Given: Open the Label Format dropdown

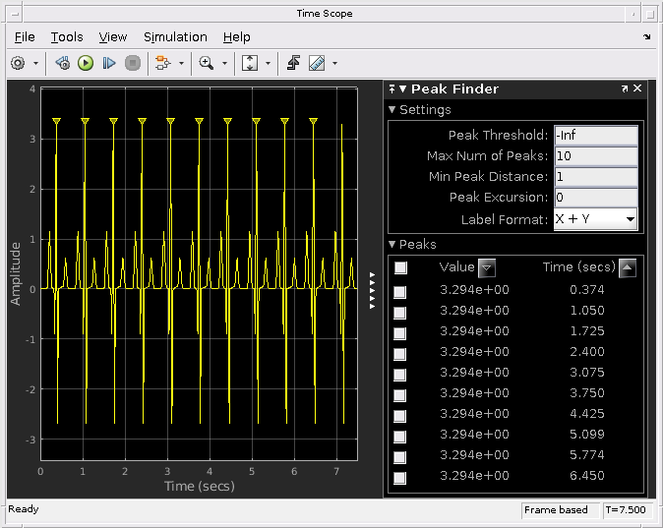Looking at the screenshot, I should pyautogui.click(x=596, y=219).
